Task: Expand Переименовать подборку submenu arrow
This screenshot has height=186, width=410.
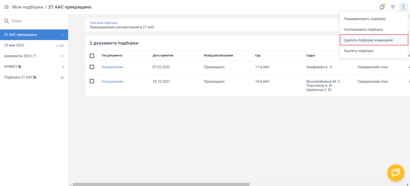Action: 401,19
